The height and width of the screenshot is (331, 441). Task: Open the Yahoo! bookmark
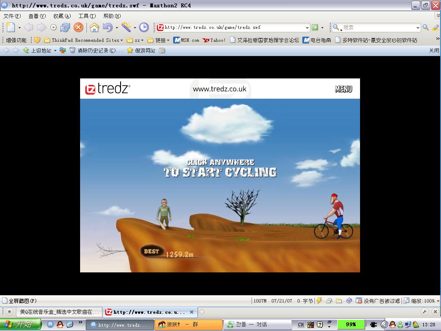pyautogui.click(x=214, y=40)
